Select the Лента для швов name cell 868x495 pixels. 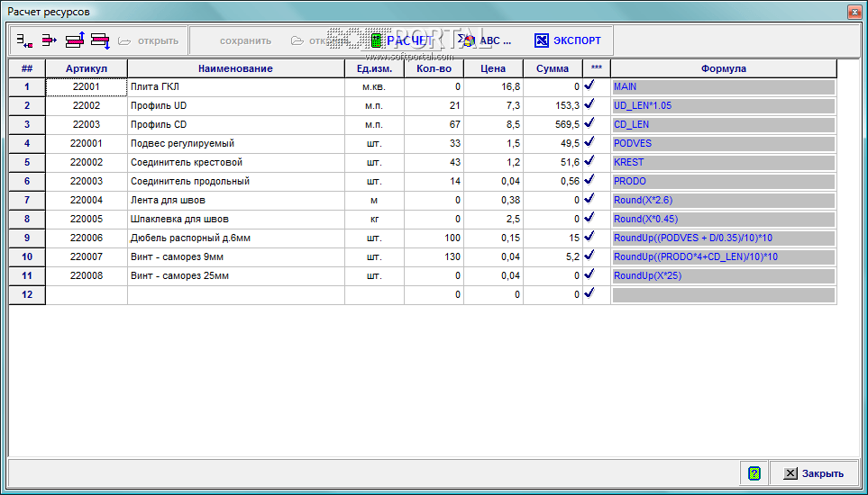coord(236,200)
